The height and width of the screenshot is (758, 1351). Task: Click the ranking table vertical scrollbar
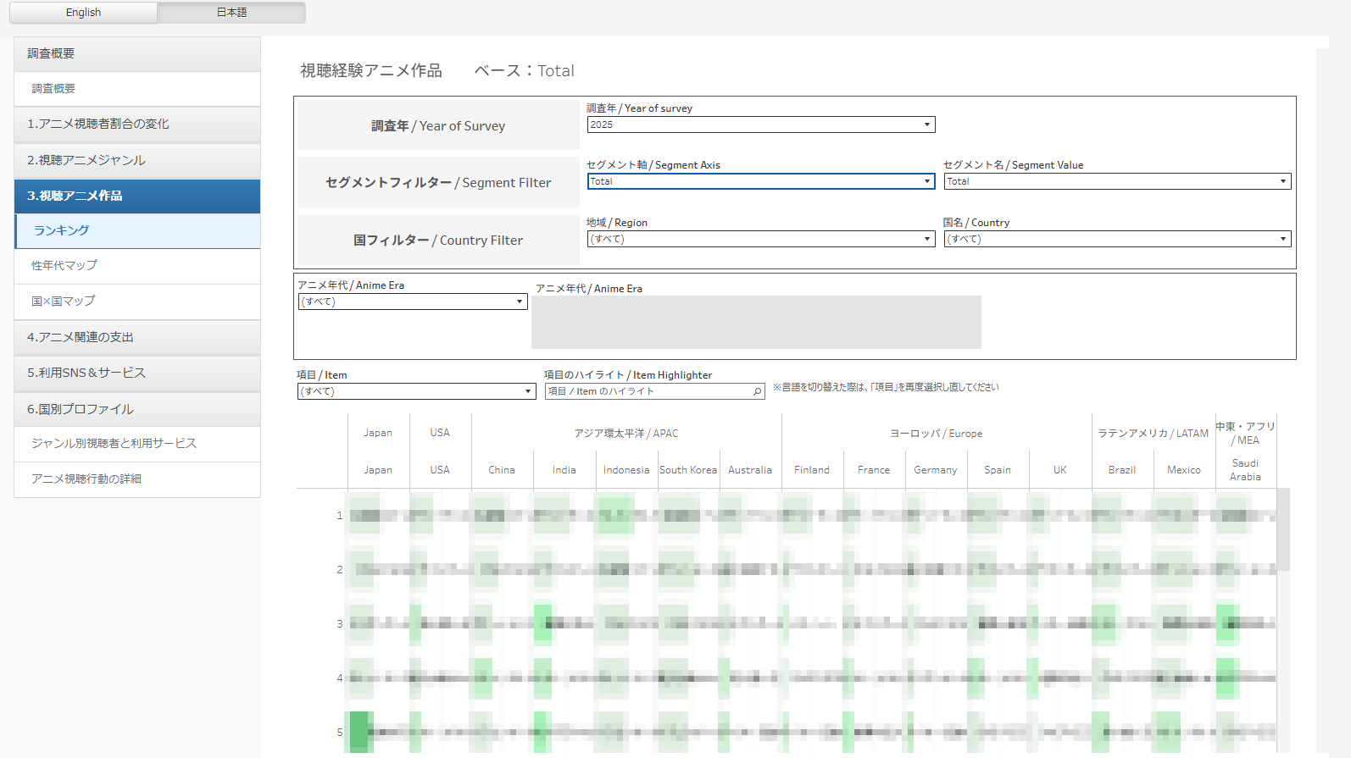pyautogui.click(x=1283, y=529)
